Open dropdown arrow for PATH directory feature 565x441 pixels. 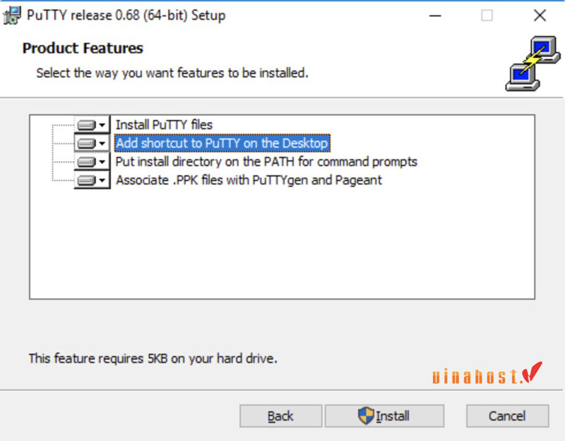coord(102,162)
